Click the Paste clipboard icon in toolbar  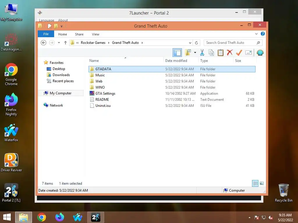coord(221,53)
